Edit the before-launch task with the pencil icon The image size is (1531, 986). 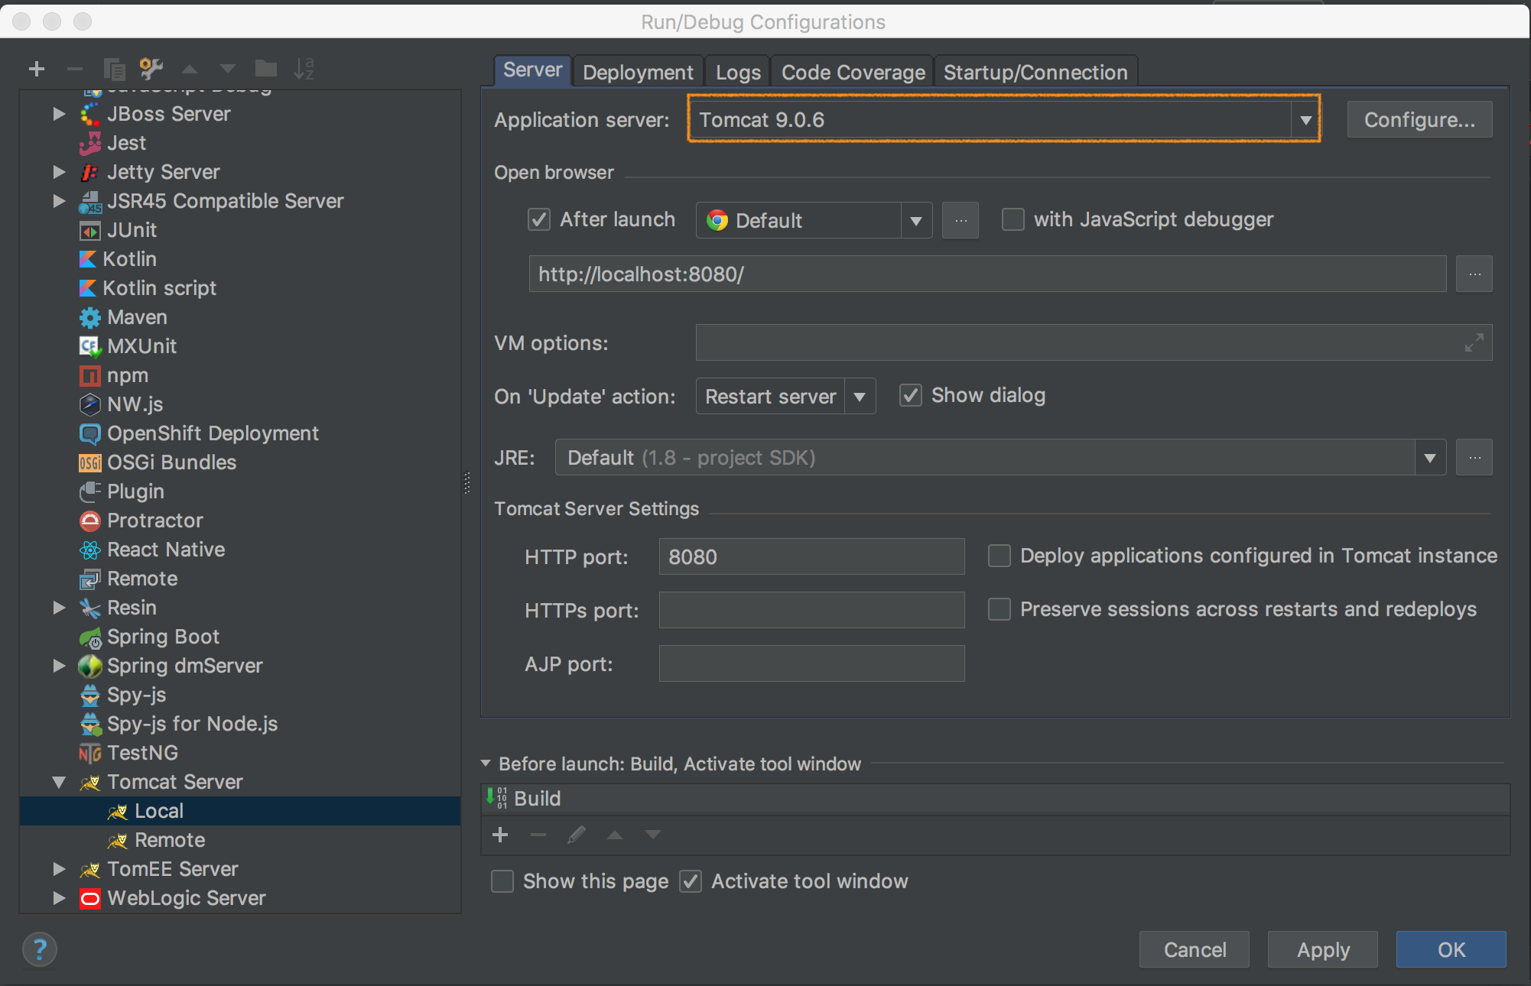(x=577, y=835)
